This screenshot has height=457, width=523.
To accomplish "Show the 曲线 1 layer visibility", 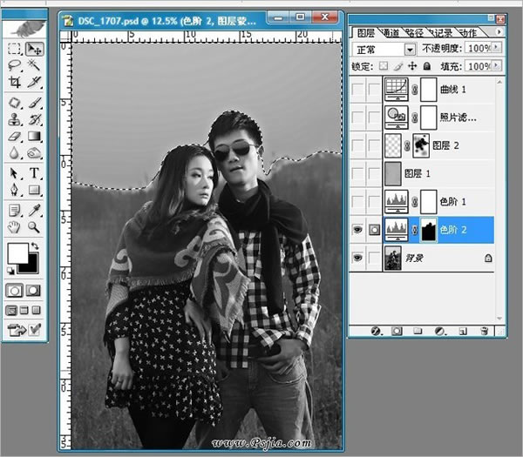I will coord(357,90).
